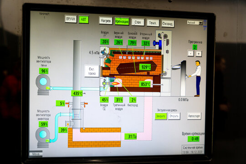Switch to ВРУЧН manual mode
Image resolution: width=246 pixels, height=164 pixels.
click(x=71, y=19)
